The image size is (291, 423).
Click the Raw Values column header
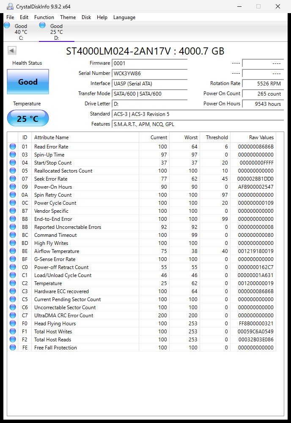tap(253, 137)
